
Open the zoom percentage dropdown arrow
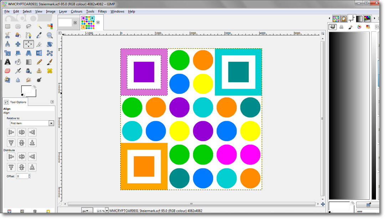pyautogui.click(x=107, y=211)
